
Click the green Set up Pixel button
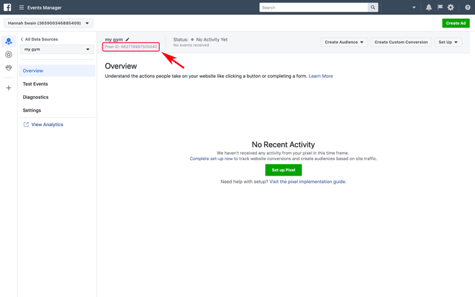283,170
